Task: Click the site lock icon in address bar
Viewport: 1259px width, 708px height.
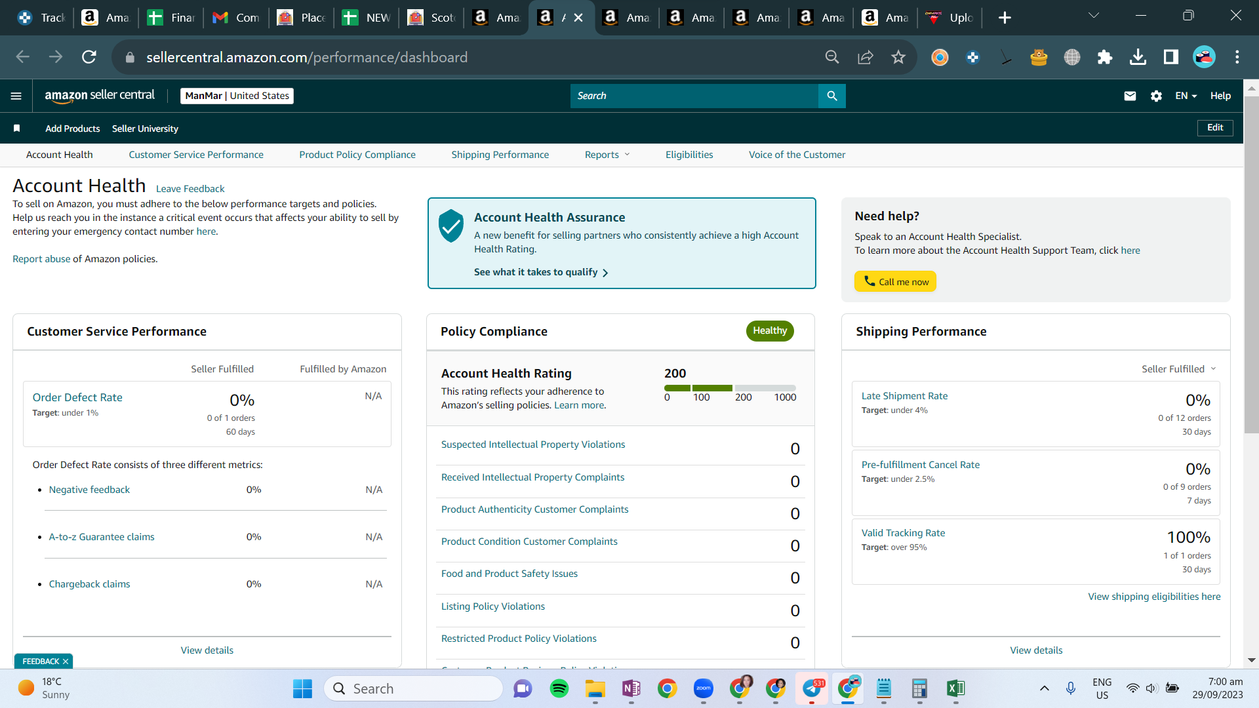Action: (130, 57)
